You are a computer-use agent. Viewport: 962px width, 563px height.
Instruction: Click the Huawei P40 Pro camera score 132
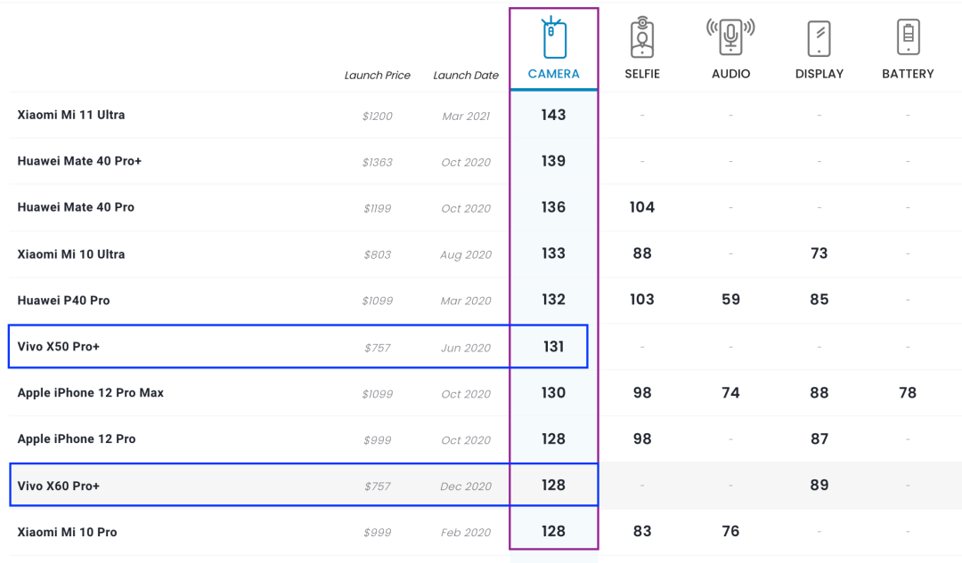pos(553,300)
